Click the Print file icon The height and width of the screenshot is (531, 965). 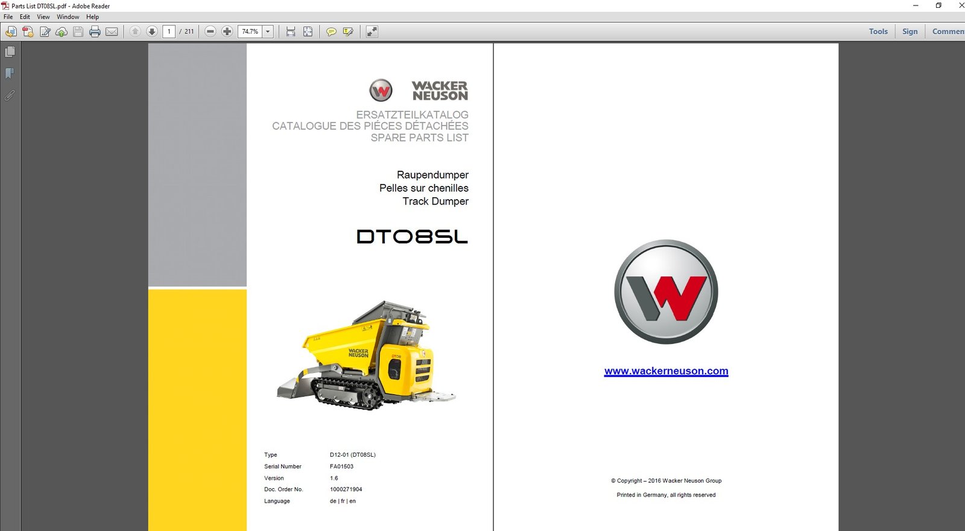click(x=95, y=31)
